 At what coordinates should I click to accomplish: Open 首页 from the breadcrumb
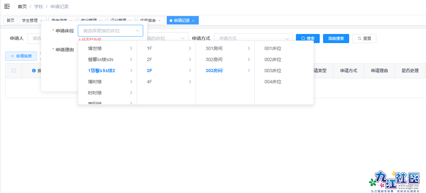(x=22, y=6)
